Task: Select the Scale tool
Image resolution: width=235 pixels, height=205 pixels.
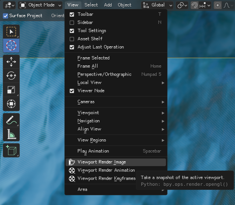Action: point(11,90)
